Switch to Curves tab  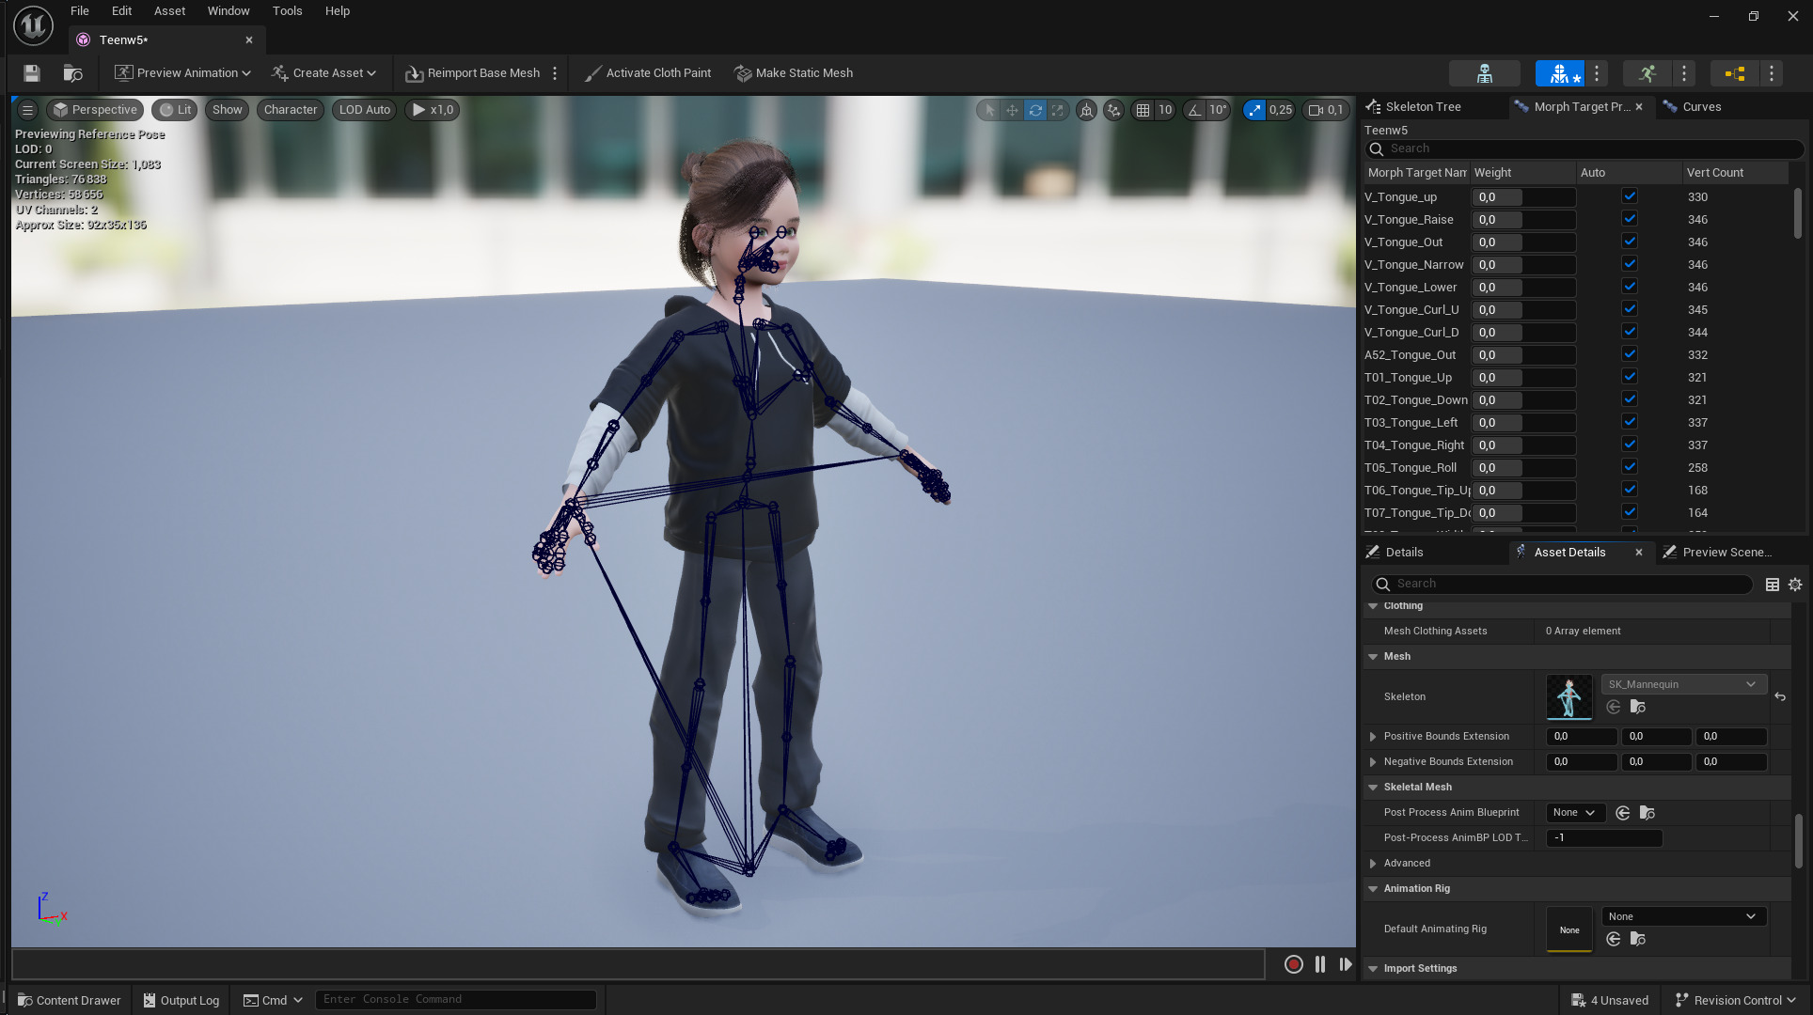coord(1702,107)
